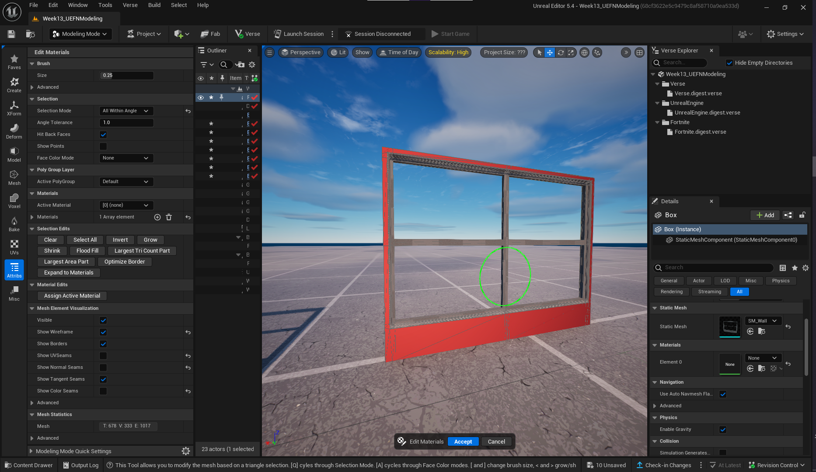This screenshot has height=472, width=816.
Task: Accept the Edit Materials tool
Action: click(463, 441)
